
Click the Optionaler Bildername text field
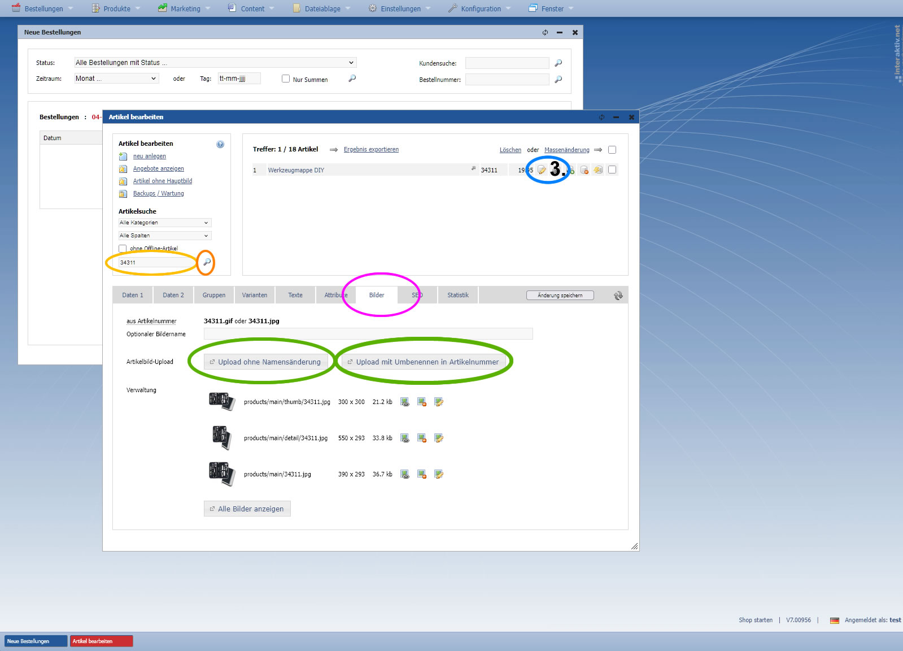tap(368, 334)
